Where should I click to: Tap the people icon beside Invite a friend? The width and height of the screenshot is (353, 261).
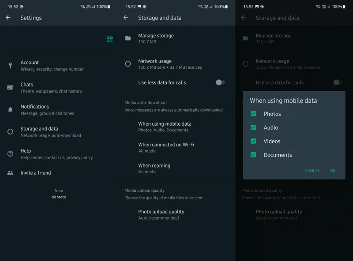pos(10,173)
